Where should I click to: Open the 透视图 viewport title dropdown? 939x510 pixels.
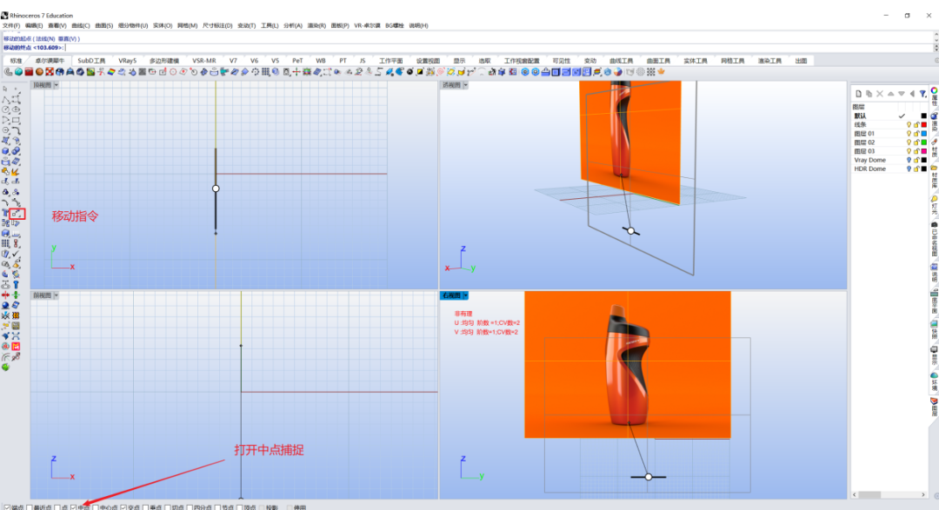point(465,85)
